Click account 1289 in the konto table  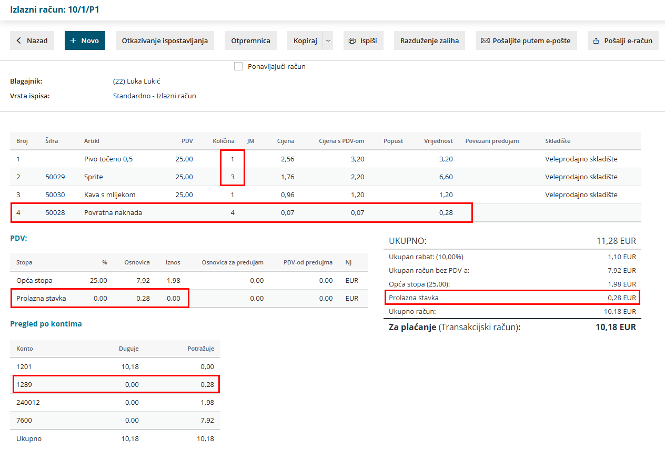click(24, 384)
